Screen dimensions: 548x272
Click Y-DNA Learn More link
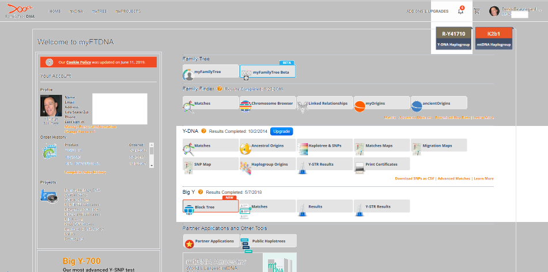click(483, 178)
